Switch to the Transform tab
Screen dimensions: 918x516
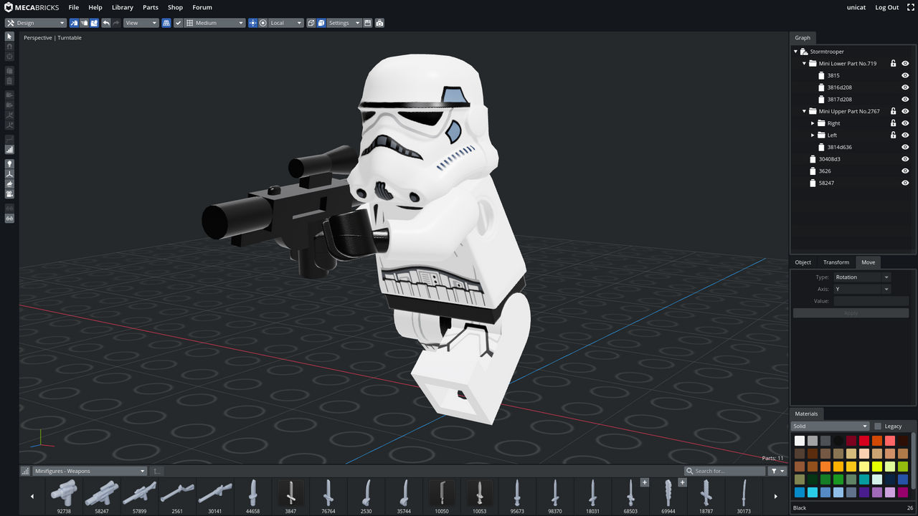[x=836, y=262]
